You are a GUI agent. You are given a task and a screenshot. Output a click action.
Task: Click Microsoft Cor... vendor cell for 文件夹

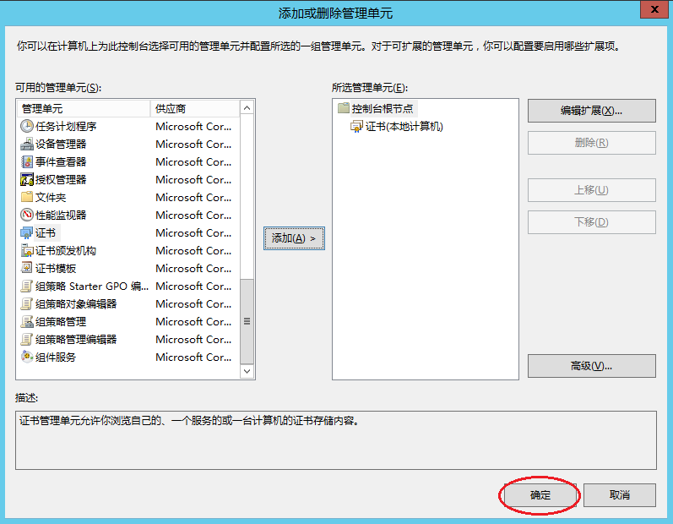[x=193, y=197]
